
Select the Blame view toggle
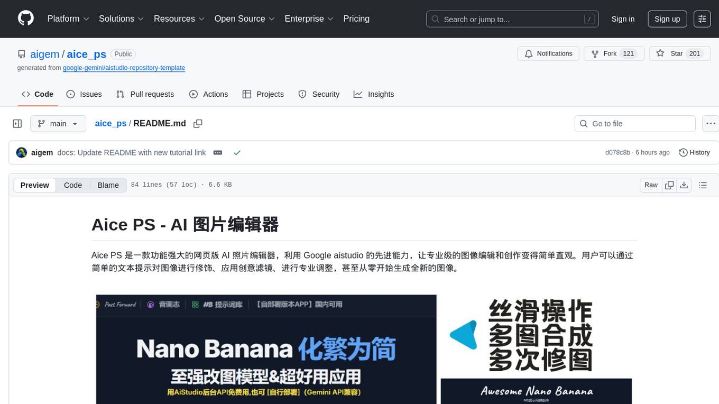coord(108,185)
